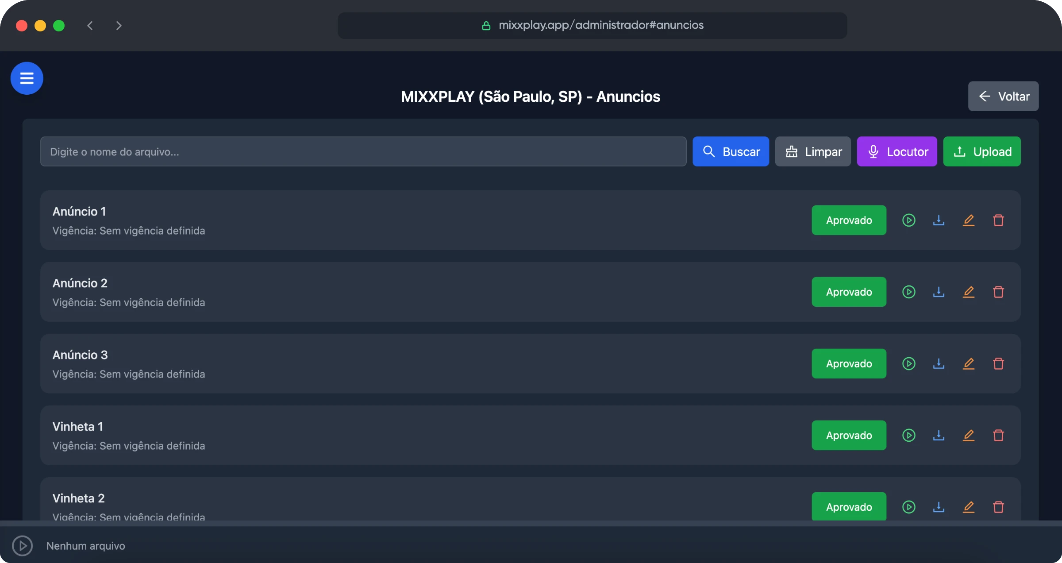Click the Vigência text under Vinheta 1
The image size is (1062, 563).
tap(129, 446)
